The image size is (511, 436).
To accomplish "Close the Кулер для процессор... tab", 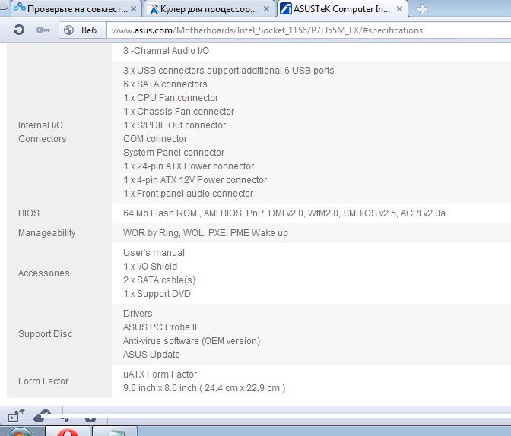I will coord(266,9).
